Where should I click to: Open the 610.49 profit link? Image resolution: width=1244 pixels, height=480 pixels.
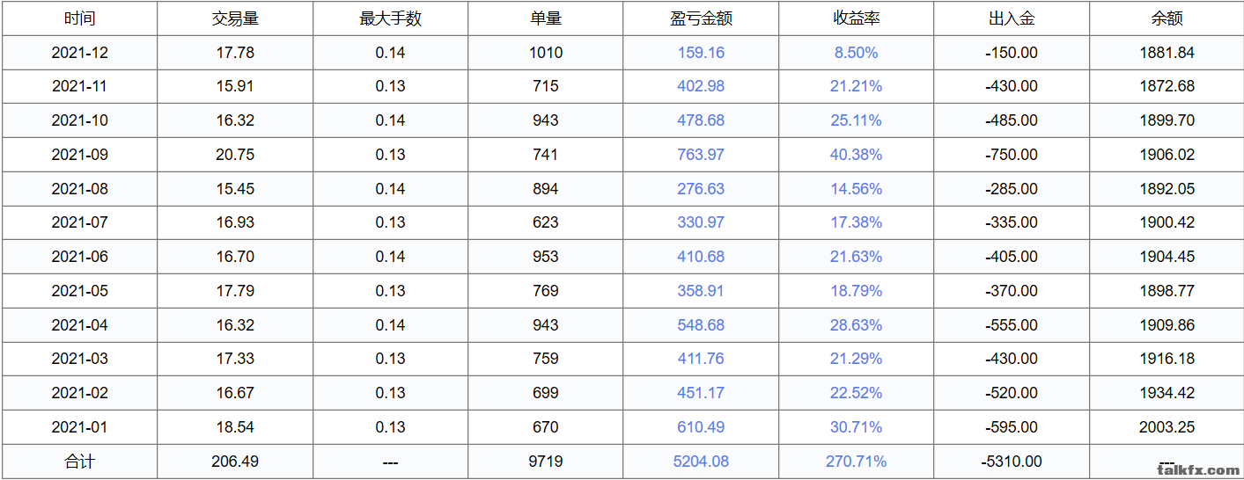(x=701, y=427)
